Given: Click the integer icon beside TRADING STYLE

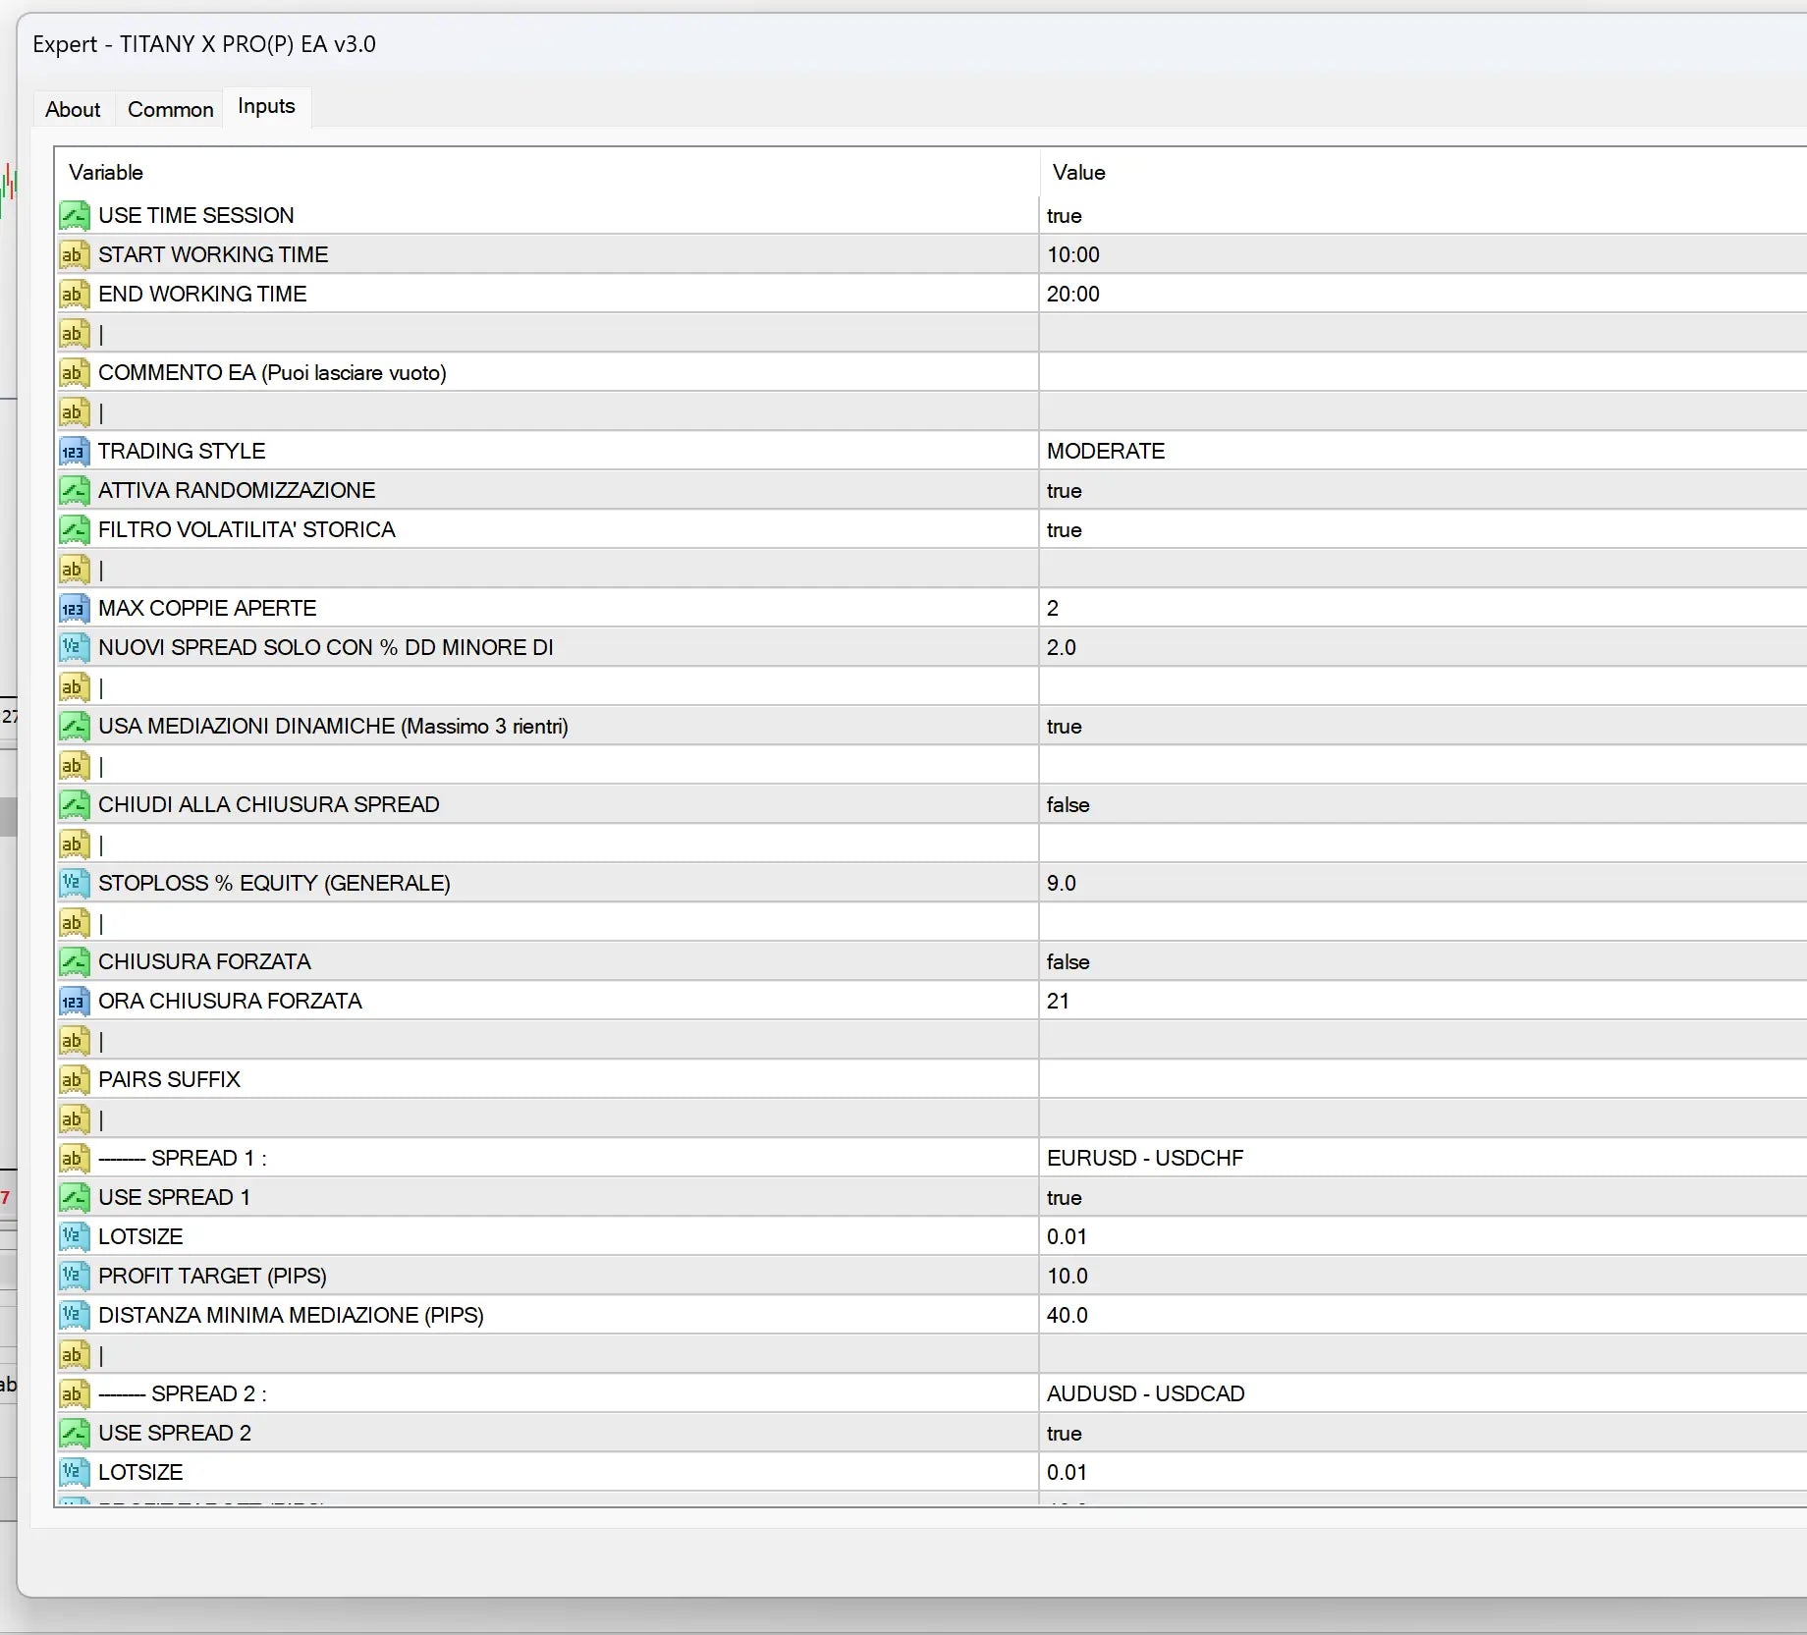Looking at the screenshot, I should [x=74, y=451].
